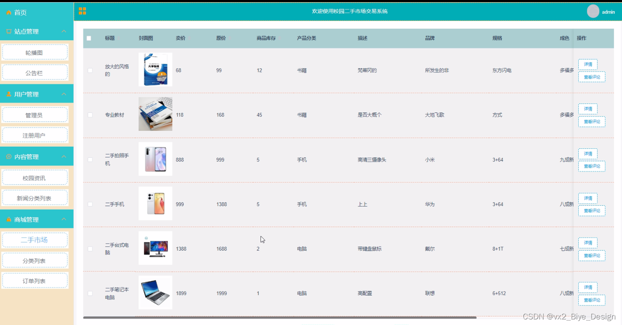
Task: Click 详情 for 放大的风格的 row
Action: coord(588,64)
